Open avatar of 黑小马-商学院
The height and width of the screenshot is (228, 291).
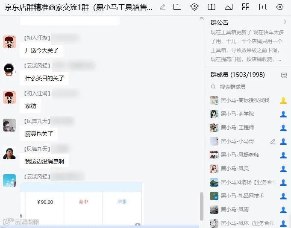(x=214, y=114)
